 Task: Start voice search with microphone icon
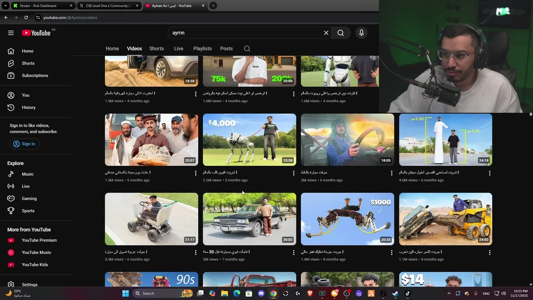pos(361,33)
